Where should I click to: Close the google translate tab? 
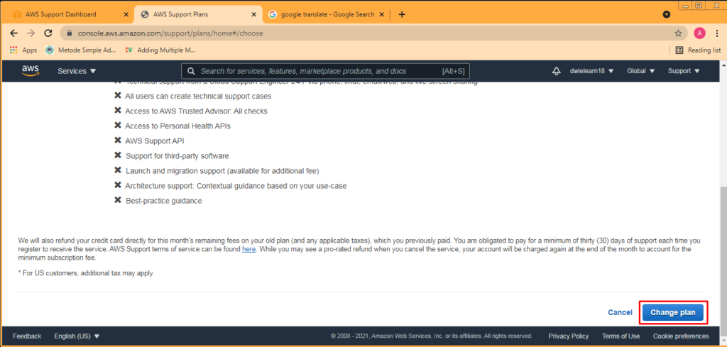[x=381, y=14]
